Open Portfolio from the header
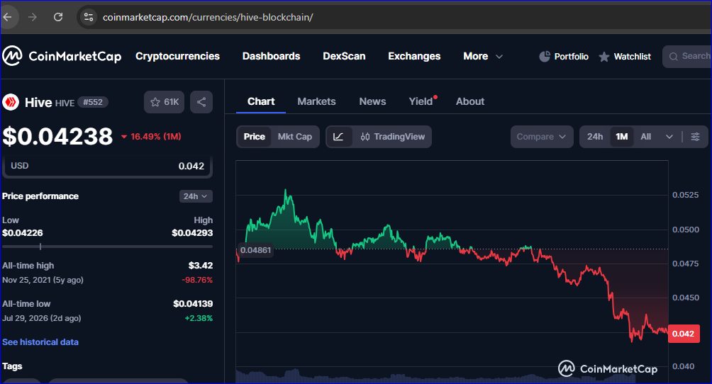 (x=564, y=56)
